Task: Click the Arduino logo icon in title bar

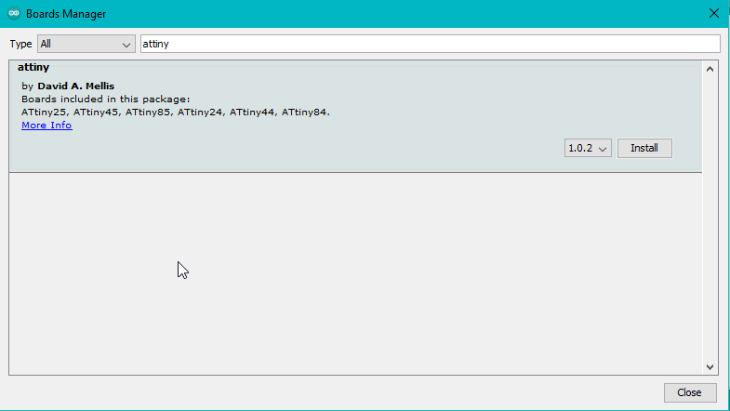Action: [x=14, y=14]
